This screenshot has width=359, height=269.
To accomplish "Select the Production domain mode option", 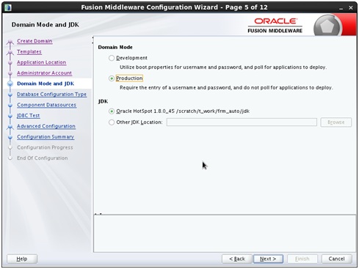I will click(x=112, y=78).
